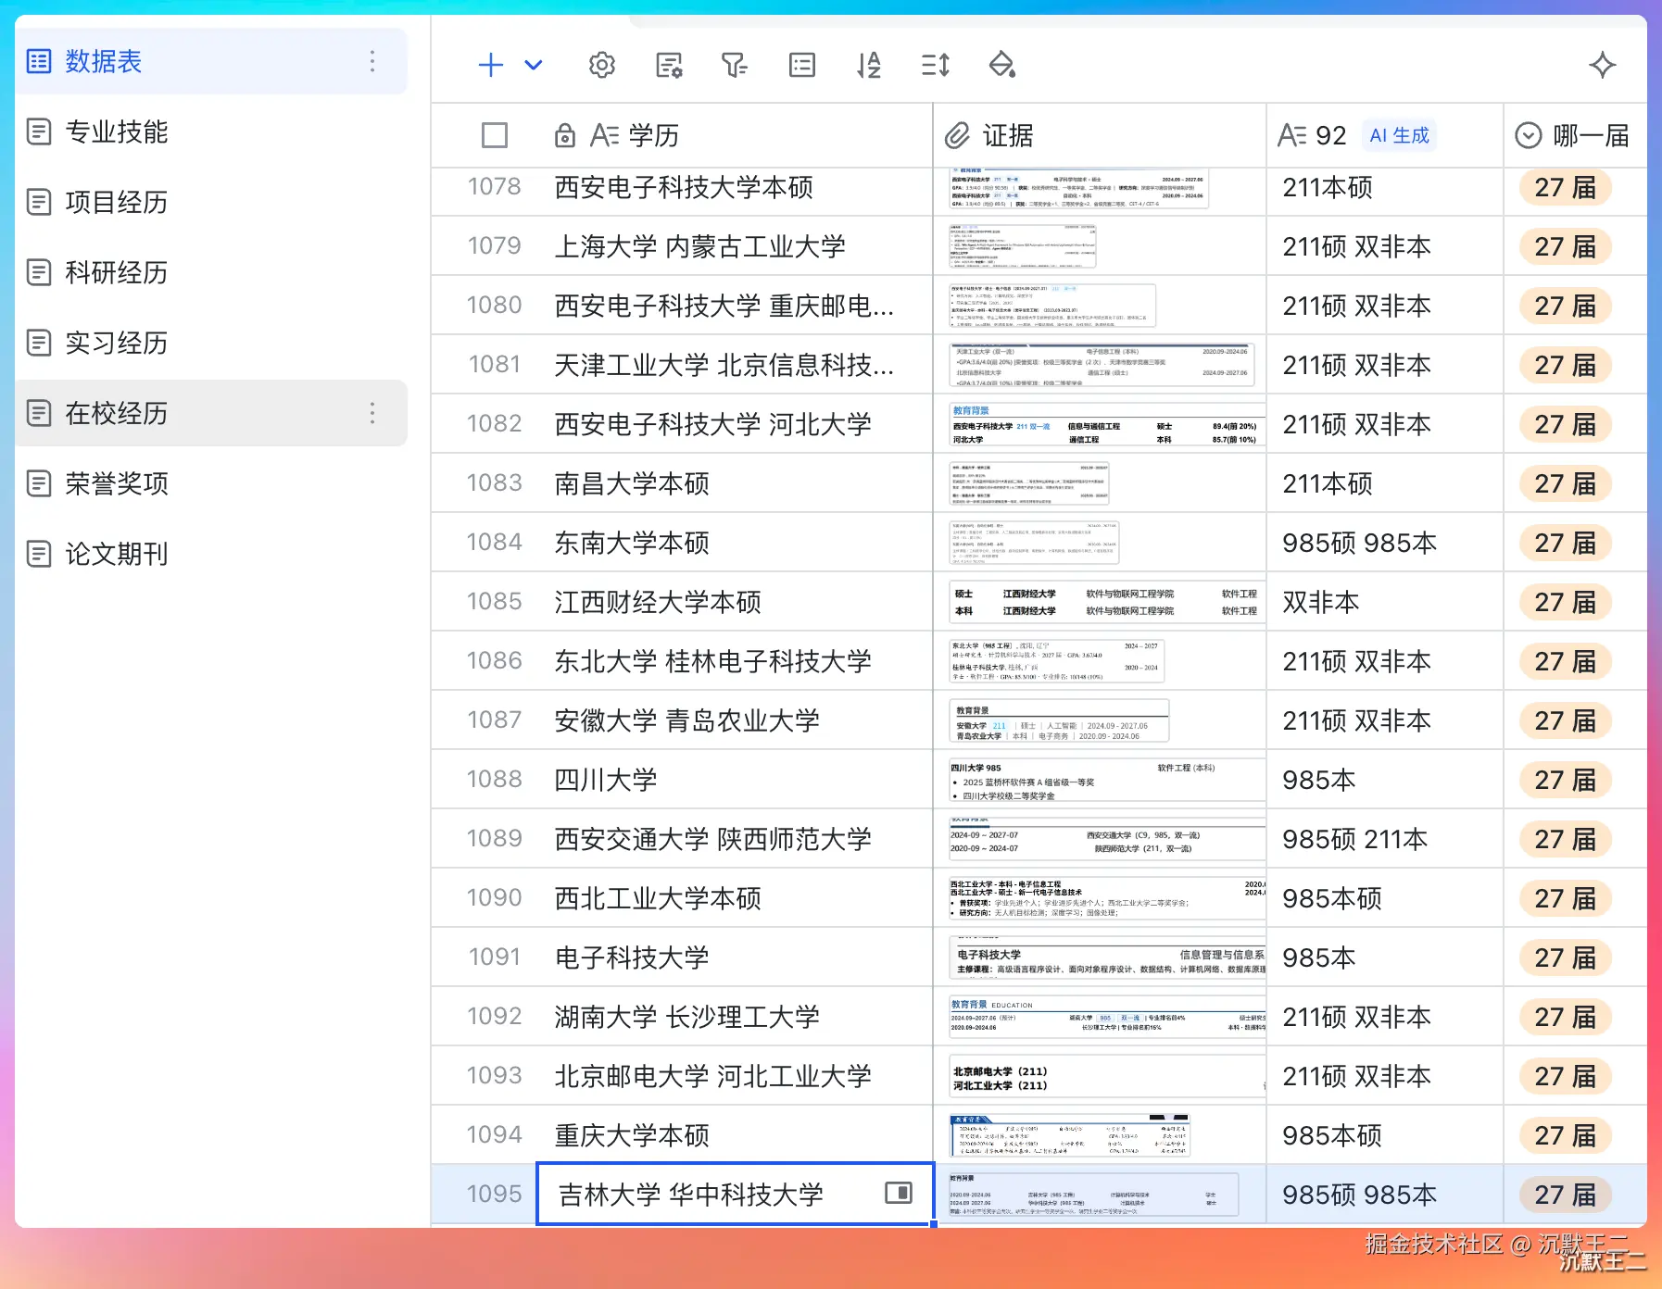Screen dimensions: 1662x1289
Task: Click the document icon next to 专业技能
Action: tap(39, 131)
